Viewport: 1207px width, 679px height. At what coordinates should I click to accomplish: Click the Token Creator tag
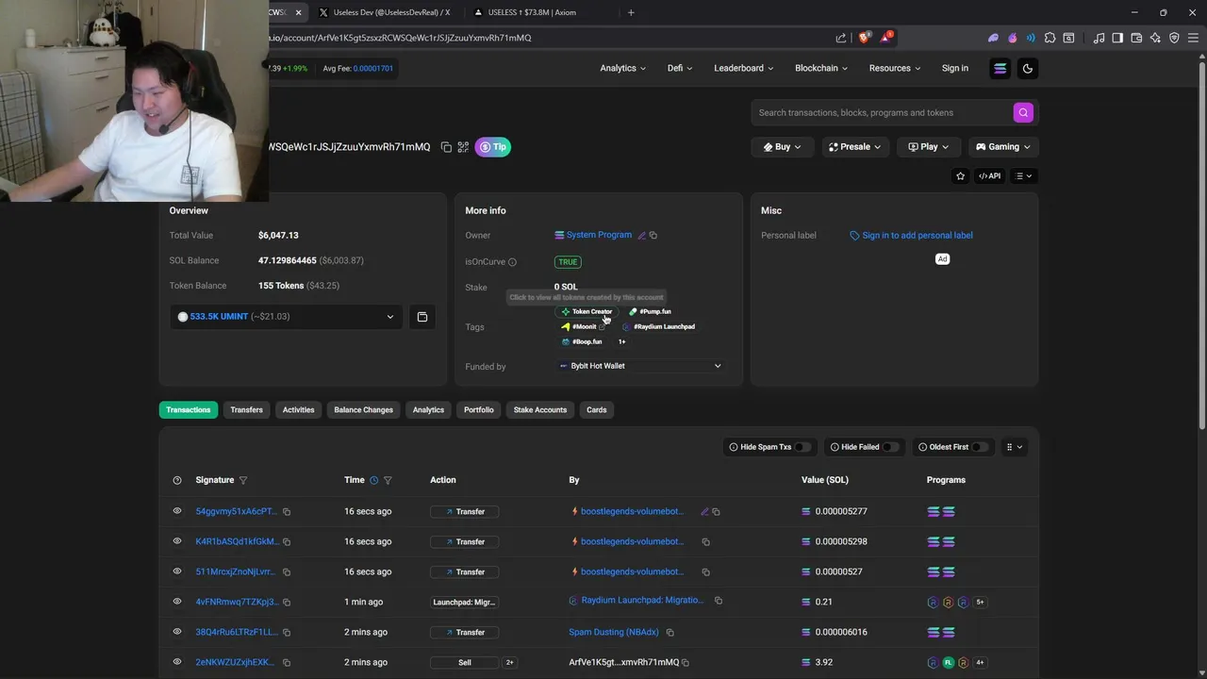pos(587,311)
